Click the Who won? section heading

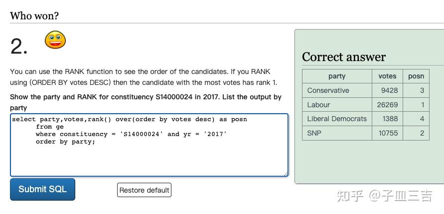click(34, 16)
